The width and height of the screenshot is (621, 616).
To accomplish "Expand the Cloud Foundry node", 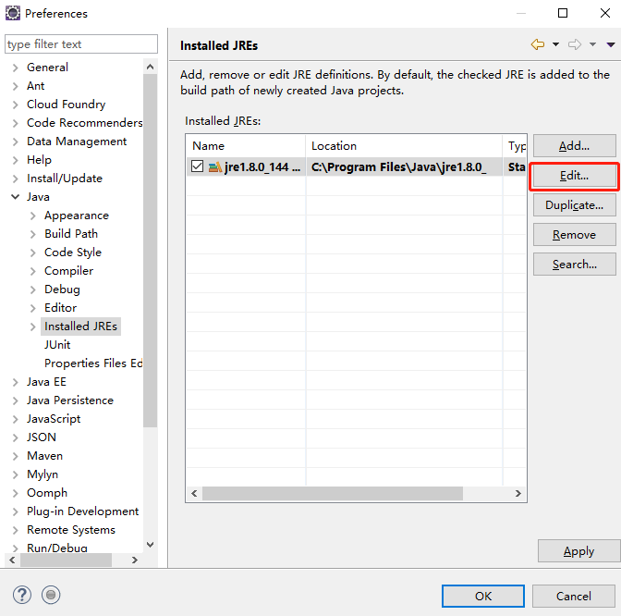I will (x=15, y=105).
